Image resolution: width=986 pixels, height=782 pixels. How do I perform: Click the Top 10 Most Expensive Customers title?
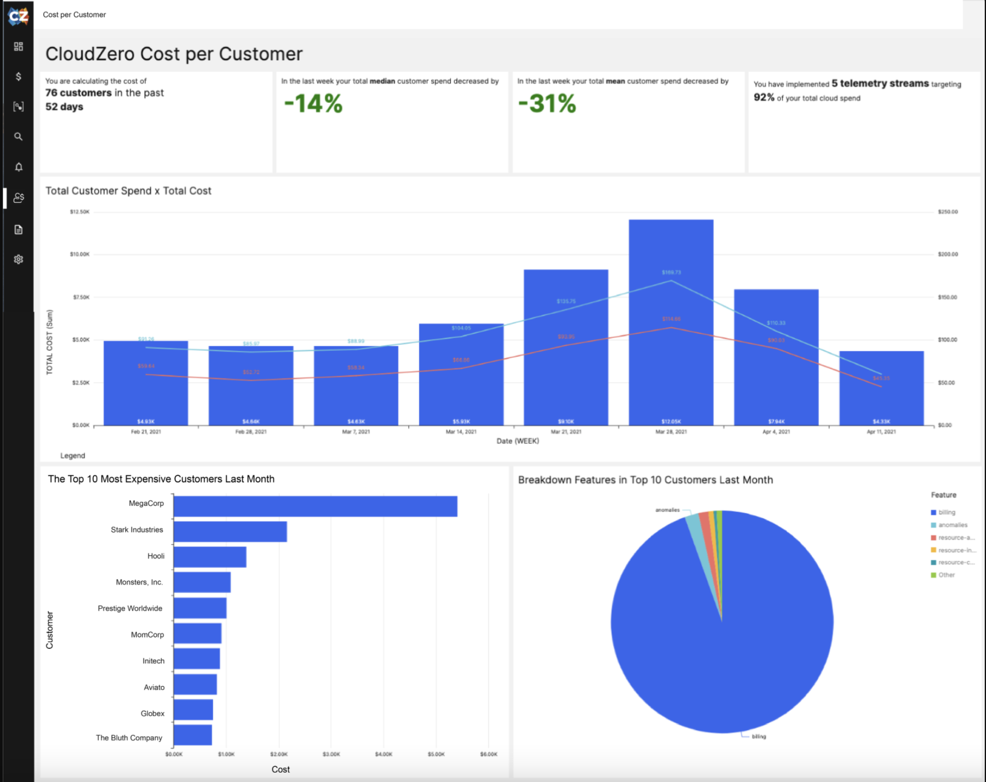tap(161, 479)
